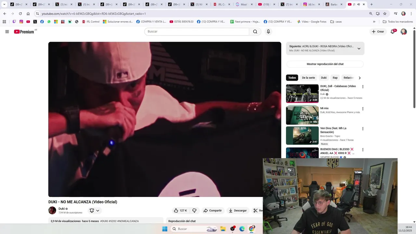This screenshot has width=416, height=234.
Task: Open the account avatar menu
Action: (404, 32)
